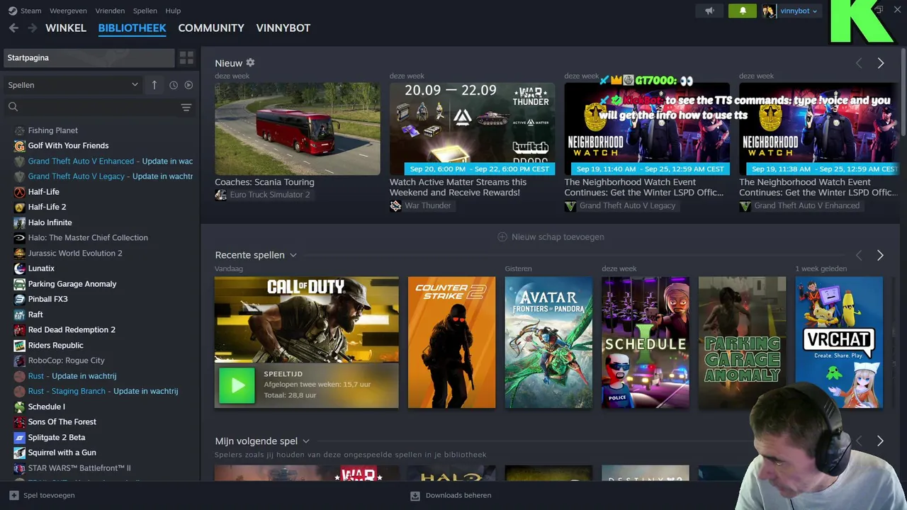Select Grand Theft Auto V Enhanced entry
Image resolution: width=907 pixels, height=510 pixels.
point(110,161)
